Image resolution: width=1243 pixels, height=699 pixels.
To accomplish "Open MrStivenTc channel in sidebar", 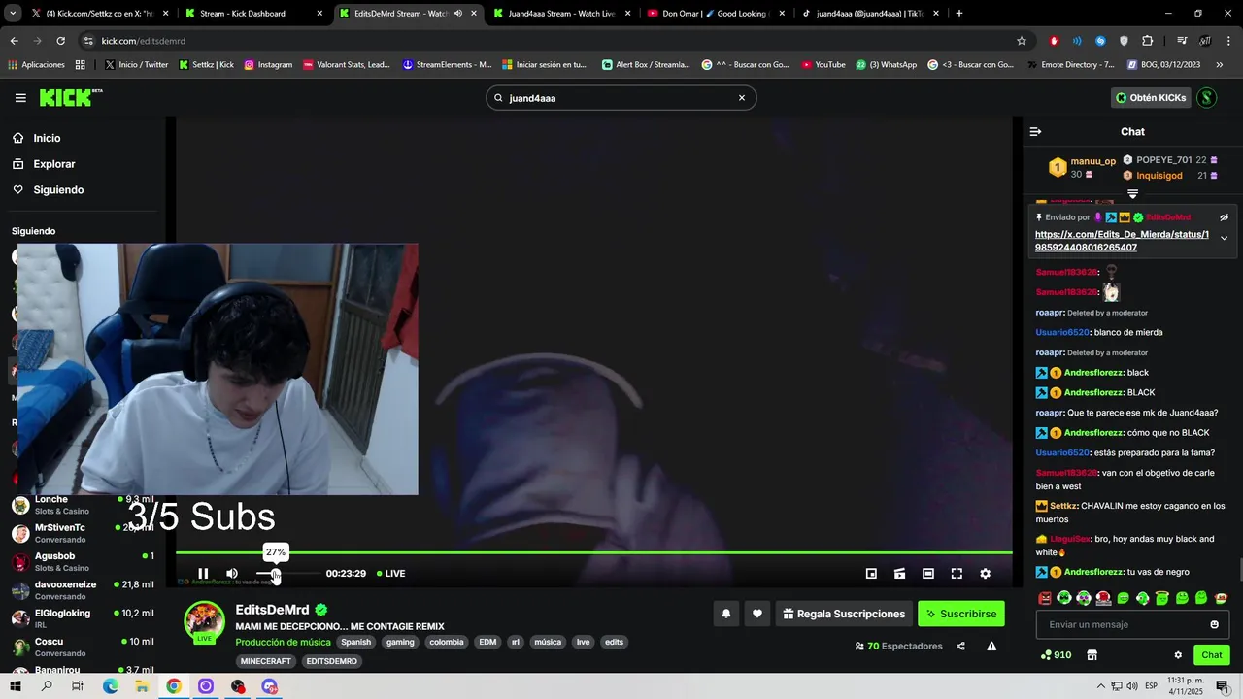I will pos(83,533).
